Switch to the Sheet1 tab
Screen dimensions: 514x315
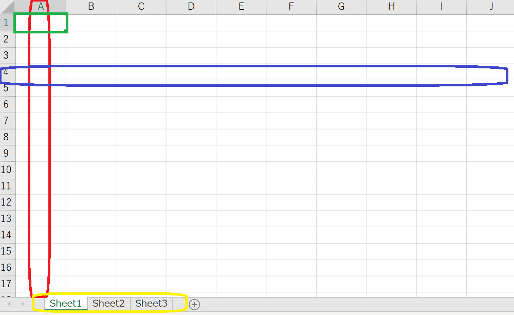66,304
